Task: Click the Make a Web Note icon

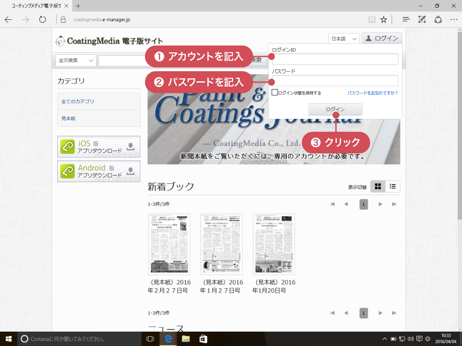Action: 422,19
